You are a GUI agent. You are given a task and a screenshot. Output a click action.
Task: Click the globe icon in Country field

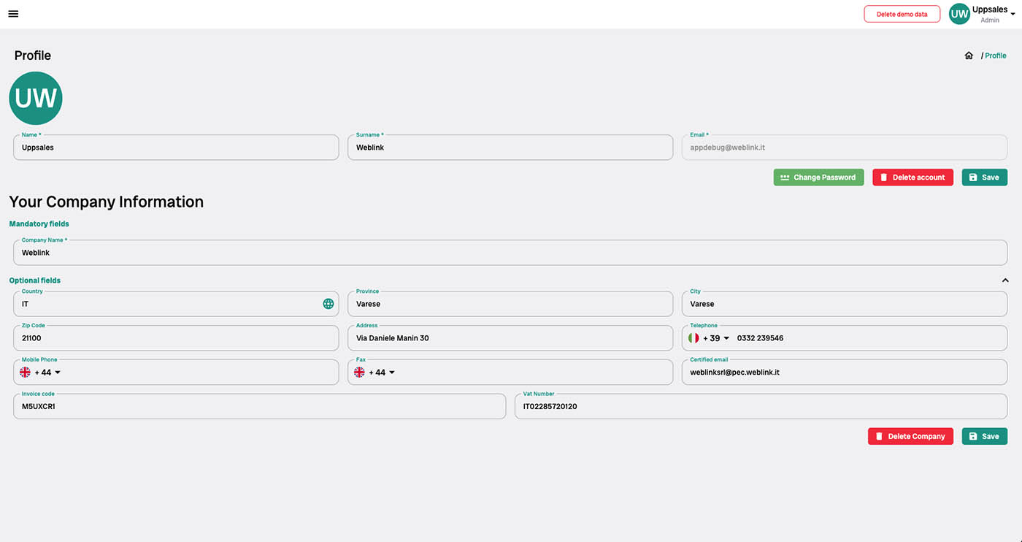tap(328, 304)
